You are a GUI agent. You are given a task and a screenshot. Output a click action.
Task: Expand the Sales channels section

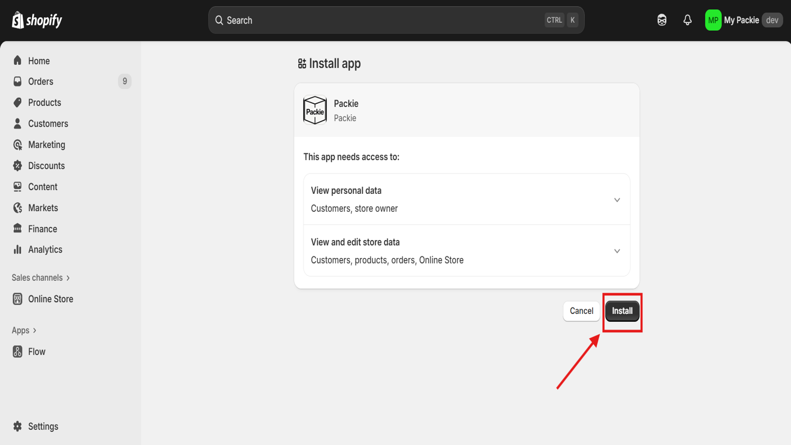click(x=41, y=278)
